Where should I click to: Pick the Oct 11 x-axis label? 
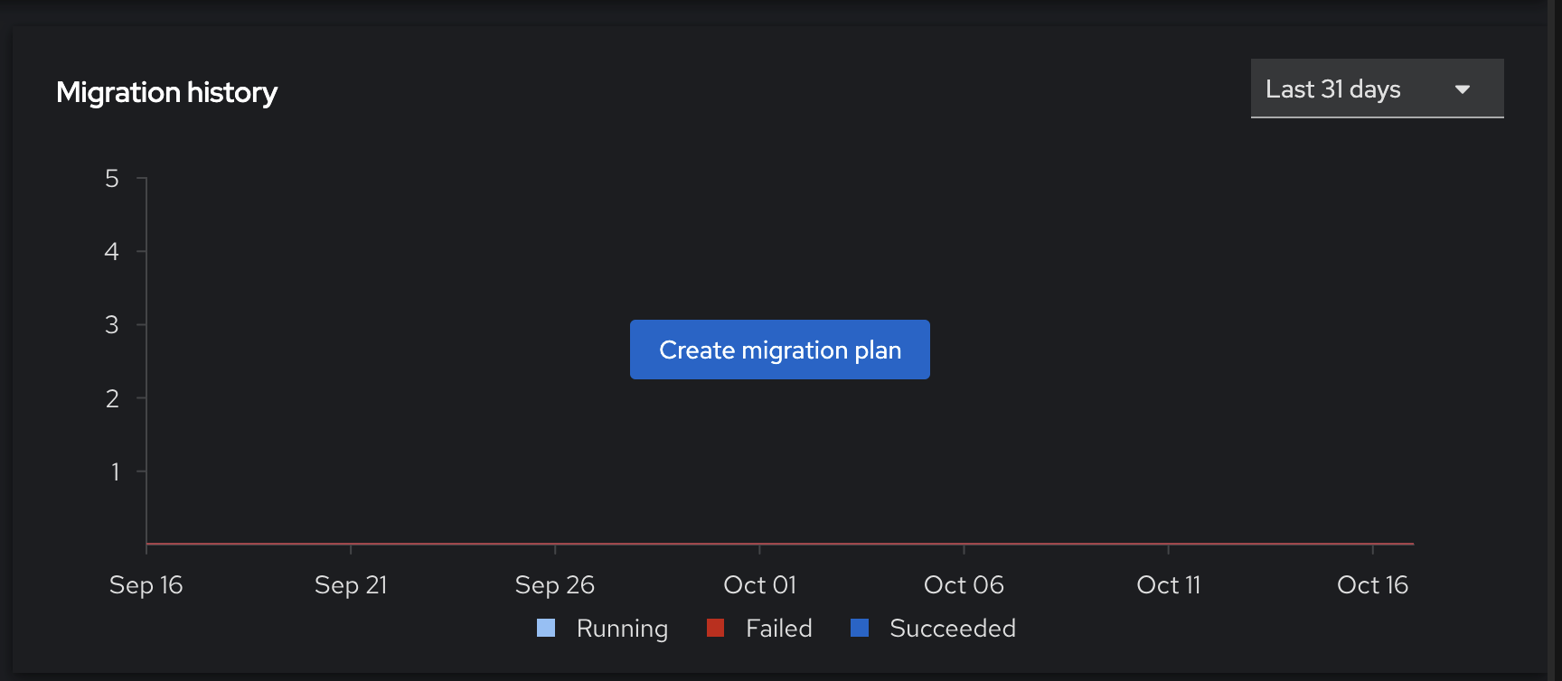click(x=1168, y=585)
